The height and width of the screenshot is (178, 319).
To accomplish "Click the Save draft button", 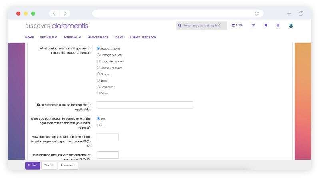I will (68, 166).
